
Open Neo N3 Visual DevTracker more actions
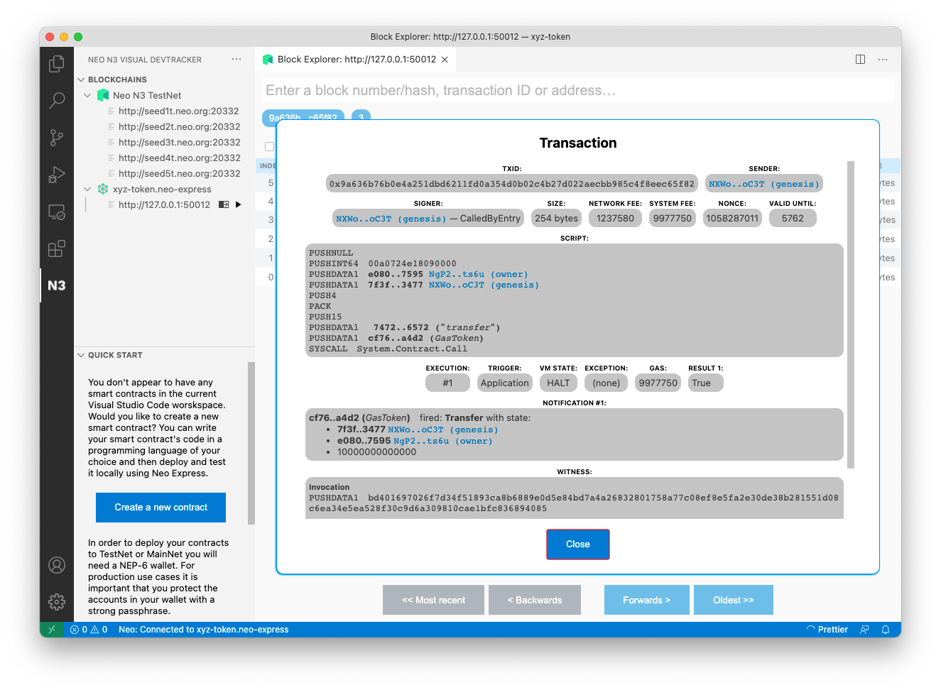point(236,60)
